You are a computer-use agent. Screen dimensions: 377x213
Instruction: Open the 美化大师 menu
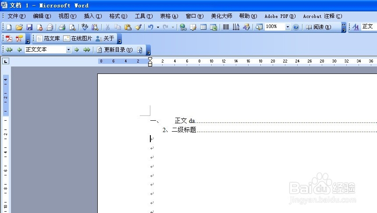click(222, 16)
